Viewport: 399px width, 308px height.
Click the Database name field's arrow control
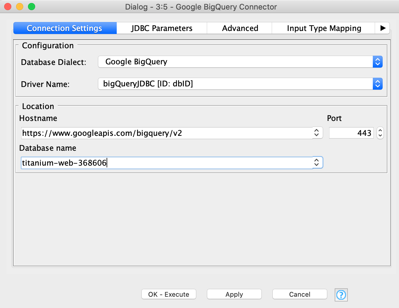click(x=317, y=163)
